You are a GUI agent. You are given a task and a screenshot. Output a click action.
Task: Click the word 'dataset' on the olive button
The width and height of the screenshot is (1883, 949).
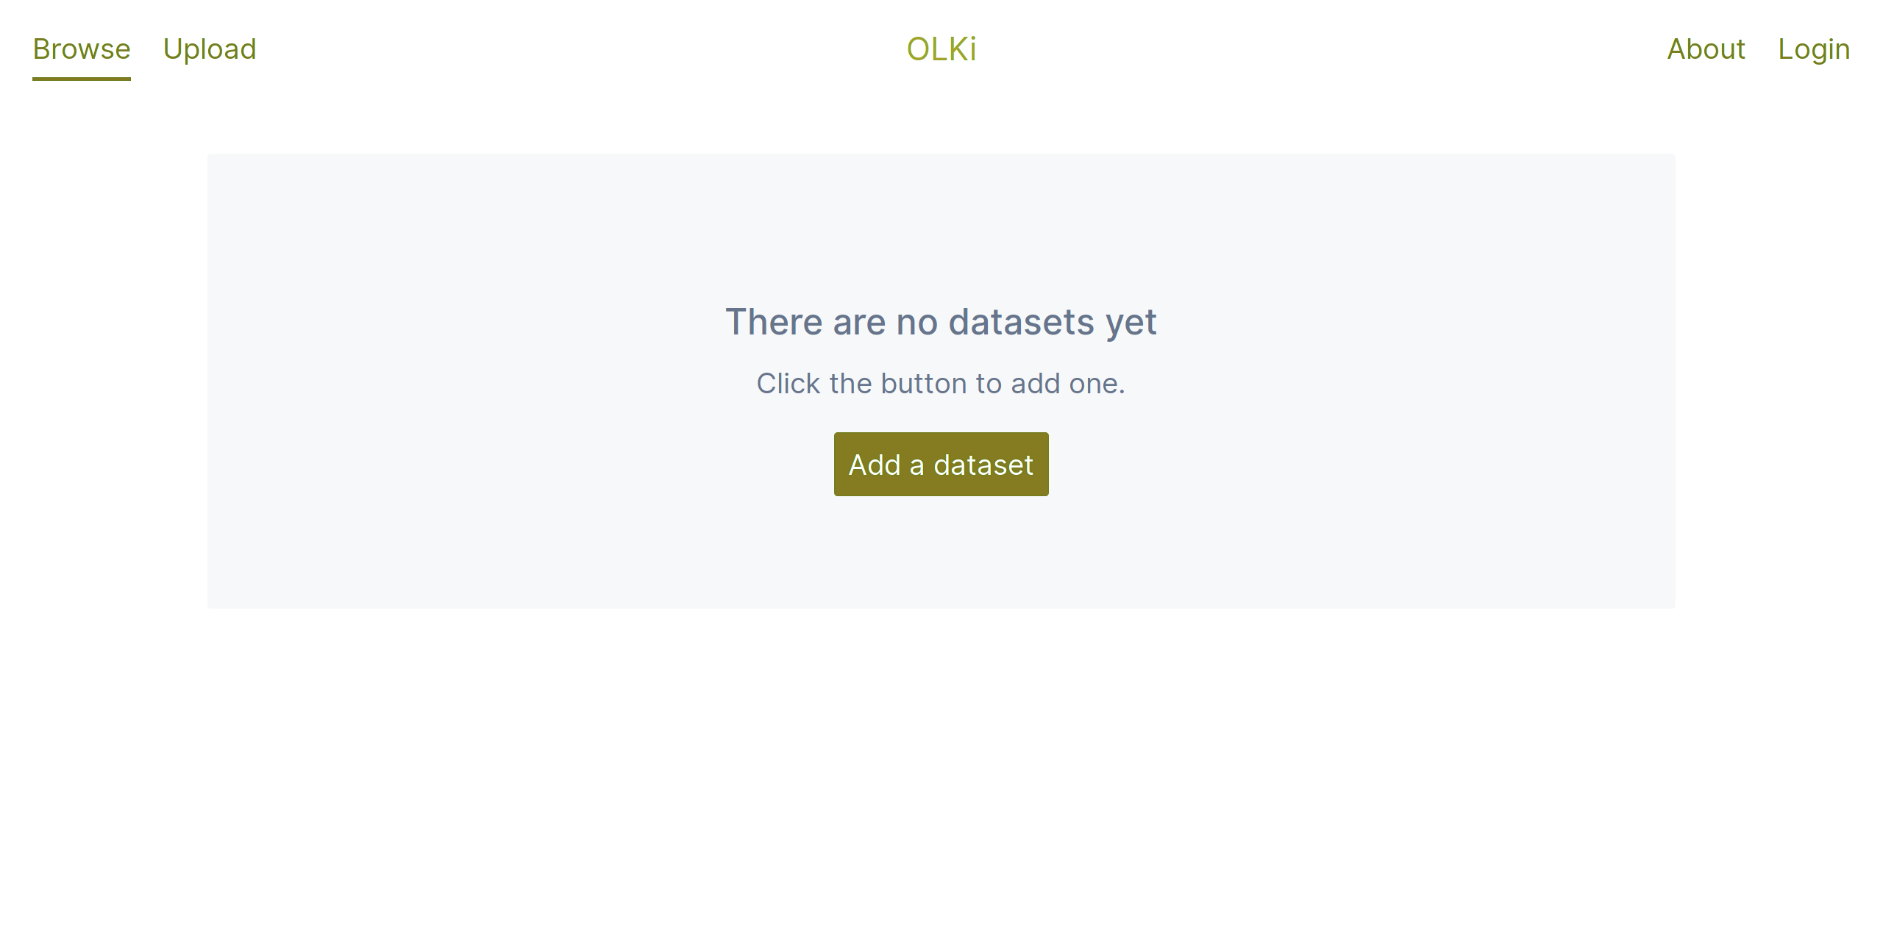pyautogui.click(x=983, y=465)
